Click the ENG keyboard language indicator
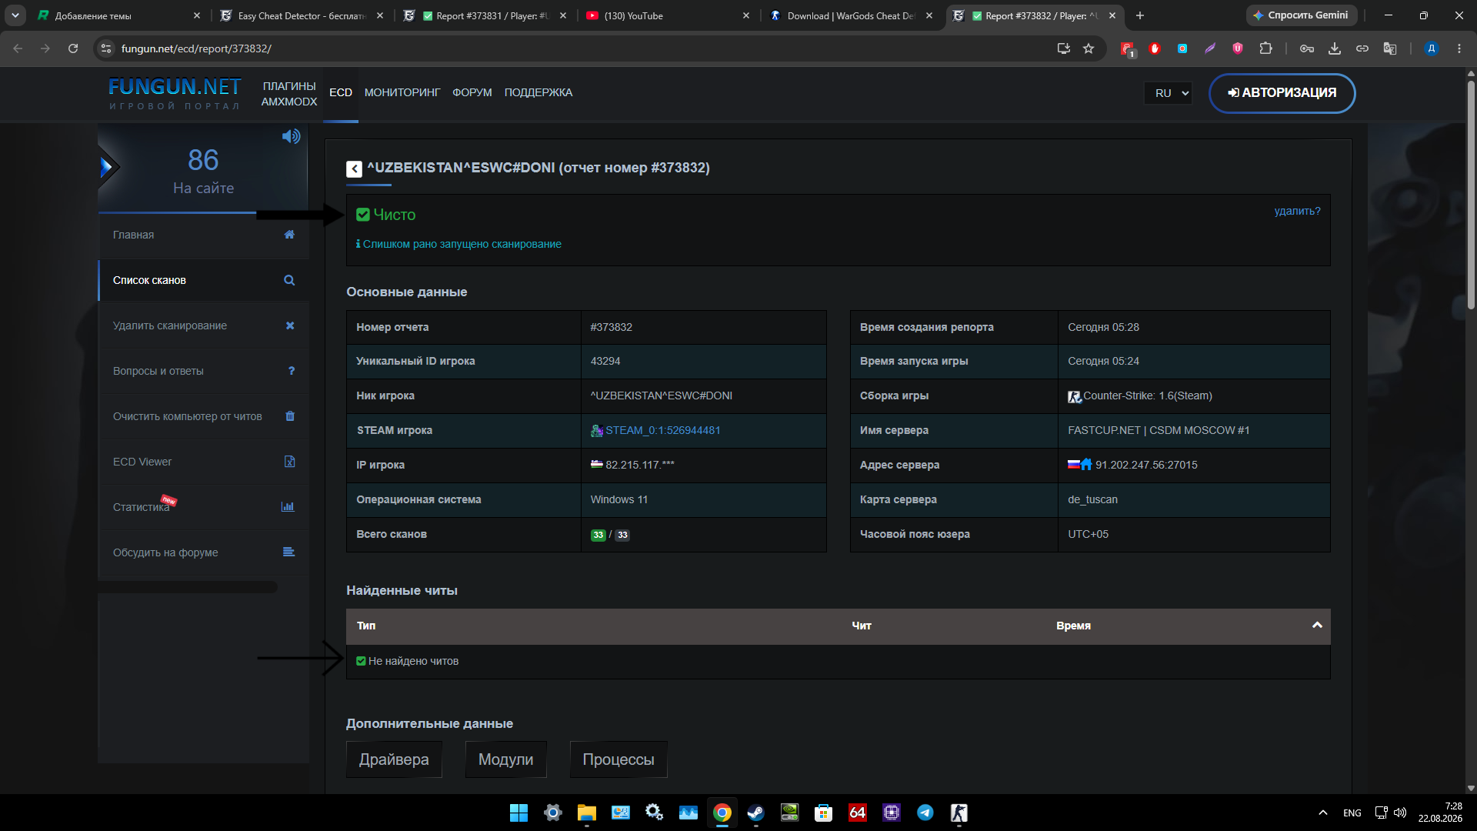This screenshot has height=831, width=1477. pos(1352,813)
